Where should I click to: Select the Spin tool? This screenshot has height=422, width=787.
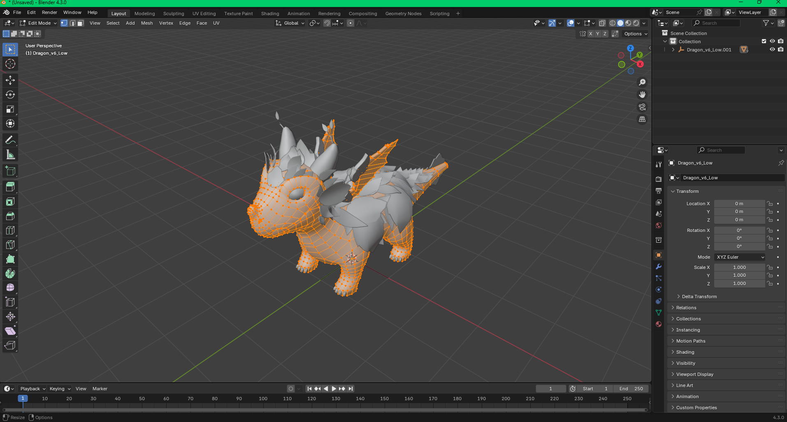(x=10, y=274)
